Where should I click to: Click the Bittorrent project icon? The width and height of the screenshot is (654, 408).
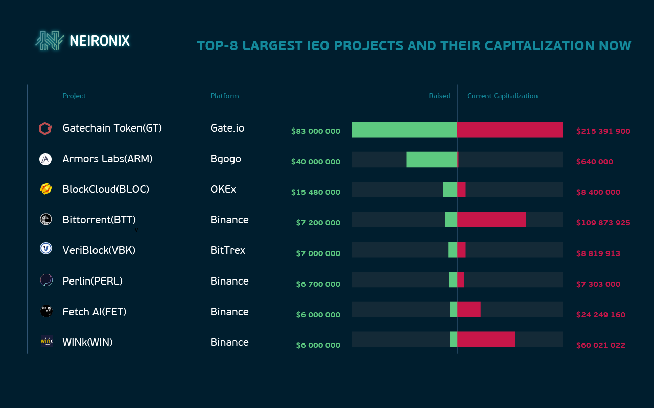click(x=45, y=220)
